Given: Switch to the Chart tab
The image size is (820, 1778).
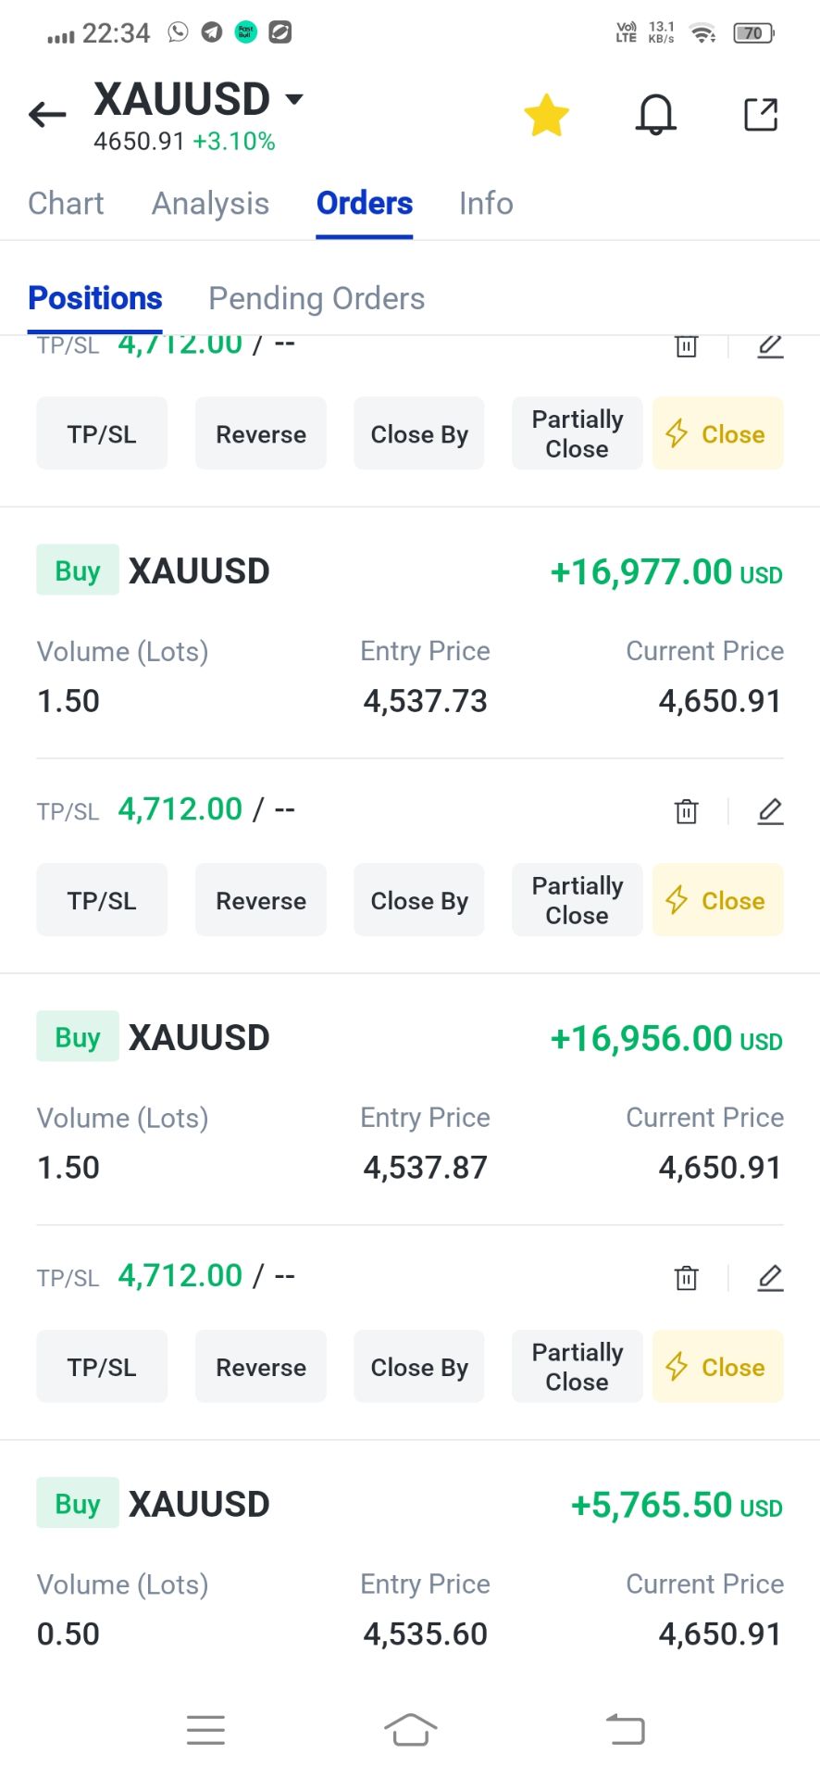Looking at the screenshot, I should coord(66,204).
